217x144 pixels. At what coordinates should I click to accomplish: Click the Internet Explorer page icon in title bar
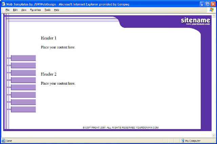coord(3,3)
